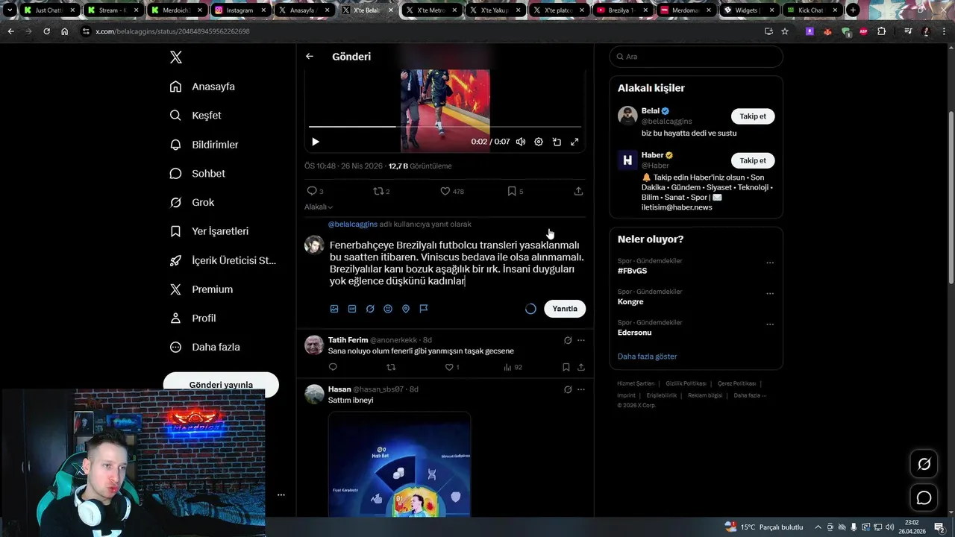Open more options for Kongre trend

pos(770,294)
